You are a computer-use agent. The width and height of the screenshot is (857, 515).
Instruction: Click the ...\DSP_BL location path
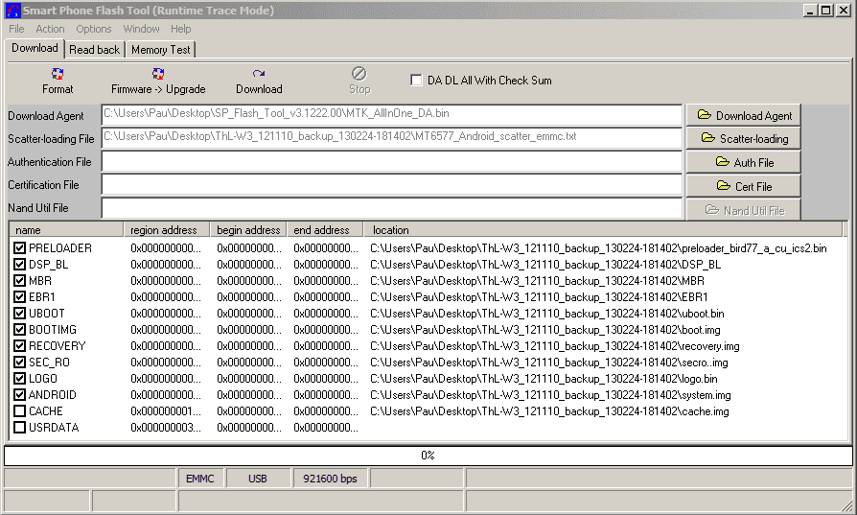point(545,265)
